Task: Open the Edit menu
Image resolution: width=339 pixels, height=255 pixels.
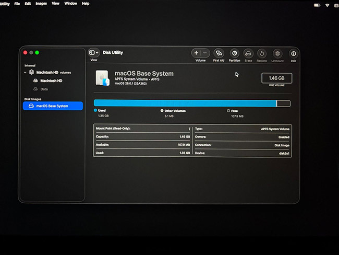Action: [28, 4]
